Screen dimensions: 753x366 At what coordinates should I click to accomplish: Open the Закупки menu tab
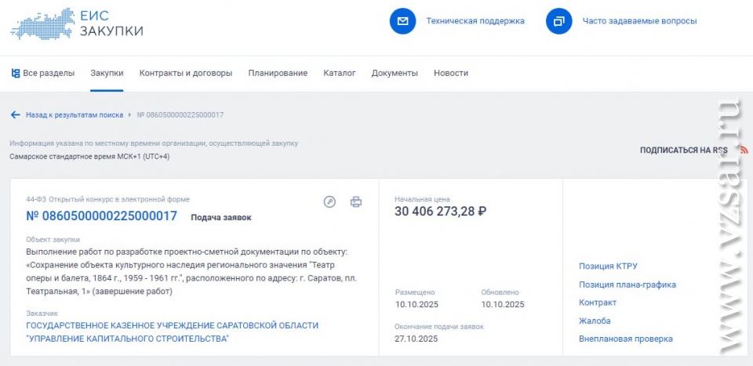(107, 73)
